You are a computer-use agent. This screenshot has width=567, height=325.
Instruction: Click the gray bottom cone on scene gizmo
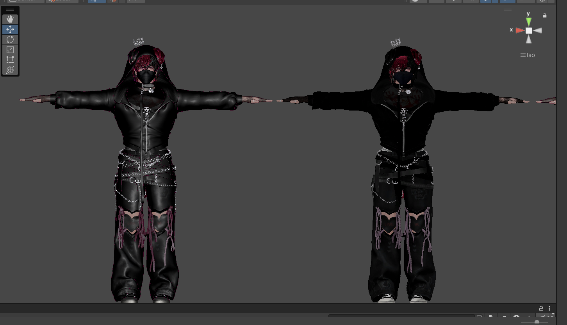[529, 39]
